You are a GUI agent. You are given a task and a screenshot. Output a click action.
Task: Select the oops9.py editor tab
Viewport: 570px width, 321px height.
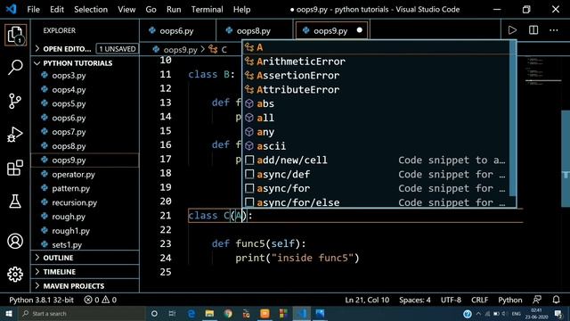[330, 30]
